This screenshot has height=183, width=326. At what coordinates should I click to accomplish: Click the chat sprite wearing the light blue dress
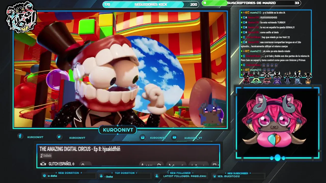(x=298, y=78)
